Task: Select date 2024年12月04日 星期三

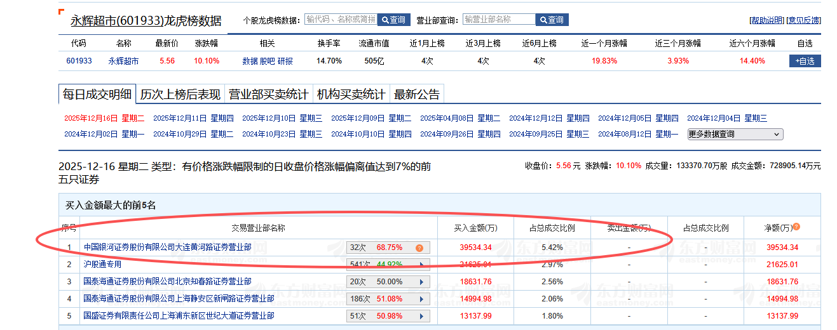Action: [x=727, y=118]
